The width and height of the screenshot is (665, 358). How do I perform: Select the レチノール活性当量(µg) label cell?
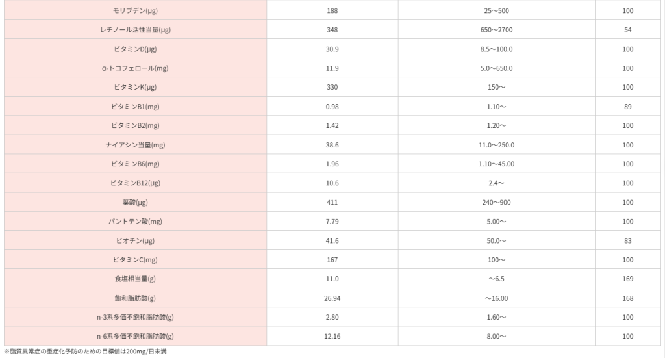135,30
